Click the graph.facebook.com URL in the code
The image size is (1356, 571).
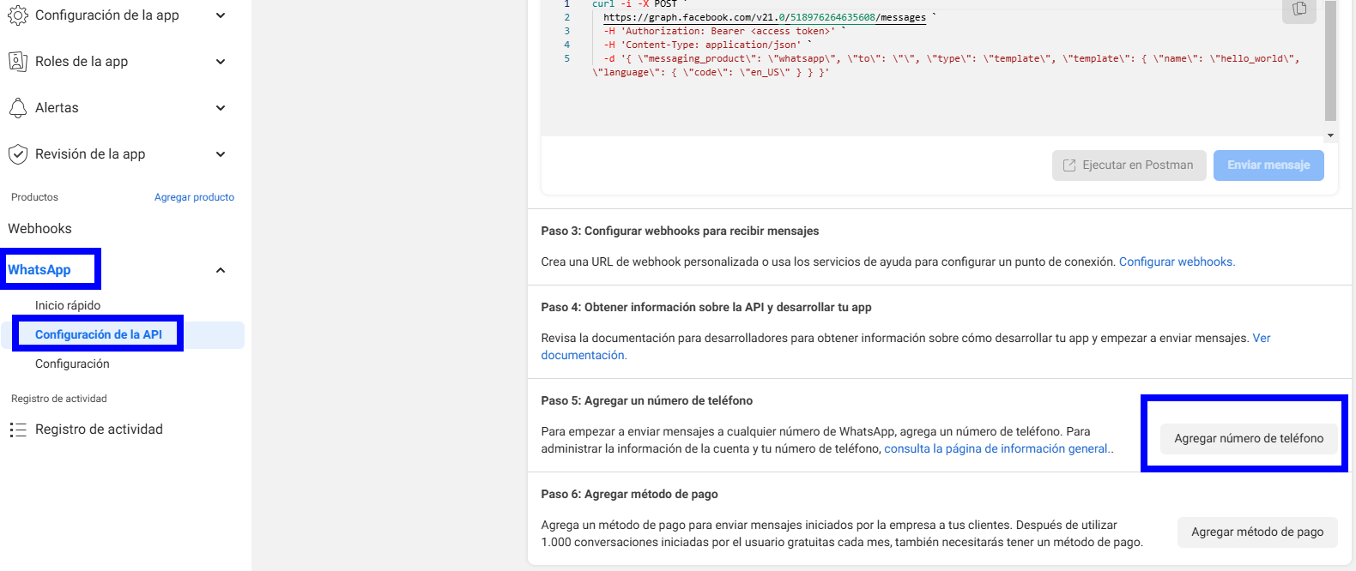point(765,17)
